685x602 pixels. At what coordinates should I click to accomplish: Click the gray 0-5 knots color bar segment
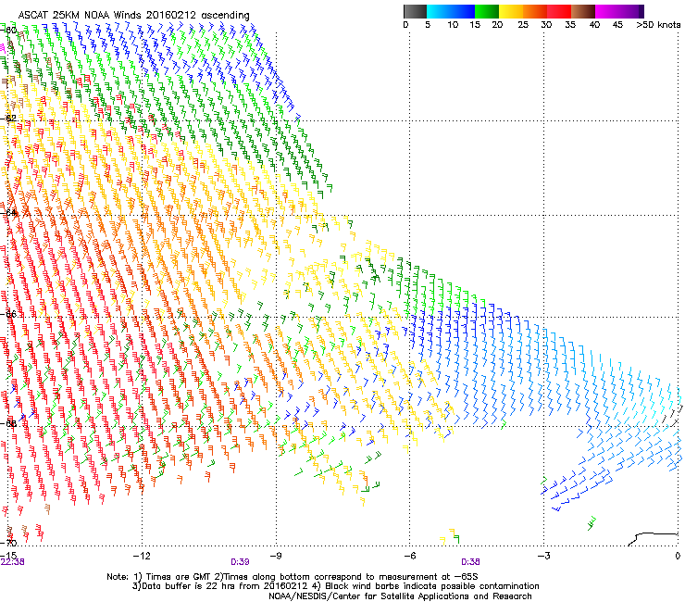[415, 11]
